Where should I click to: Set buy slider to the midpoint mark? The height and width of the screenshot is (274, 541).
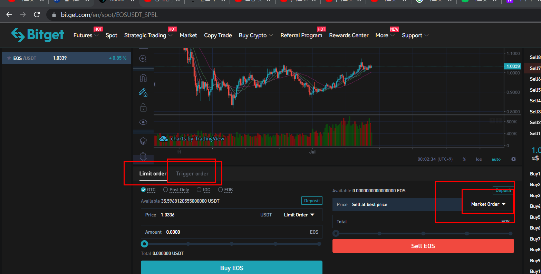tap(232, 244)
